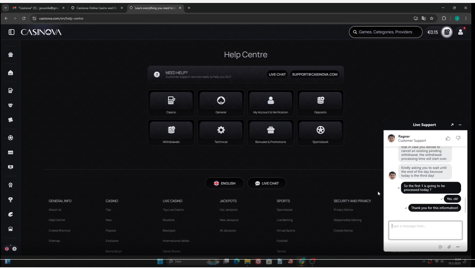Click the CASINOVA logo

pos(41,32)
